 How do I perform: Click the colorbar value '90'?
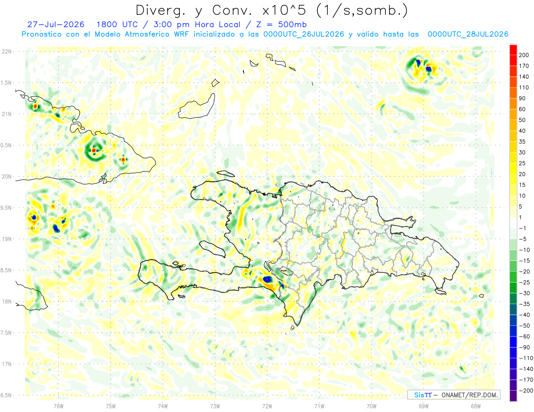522,98
